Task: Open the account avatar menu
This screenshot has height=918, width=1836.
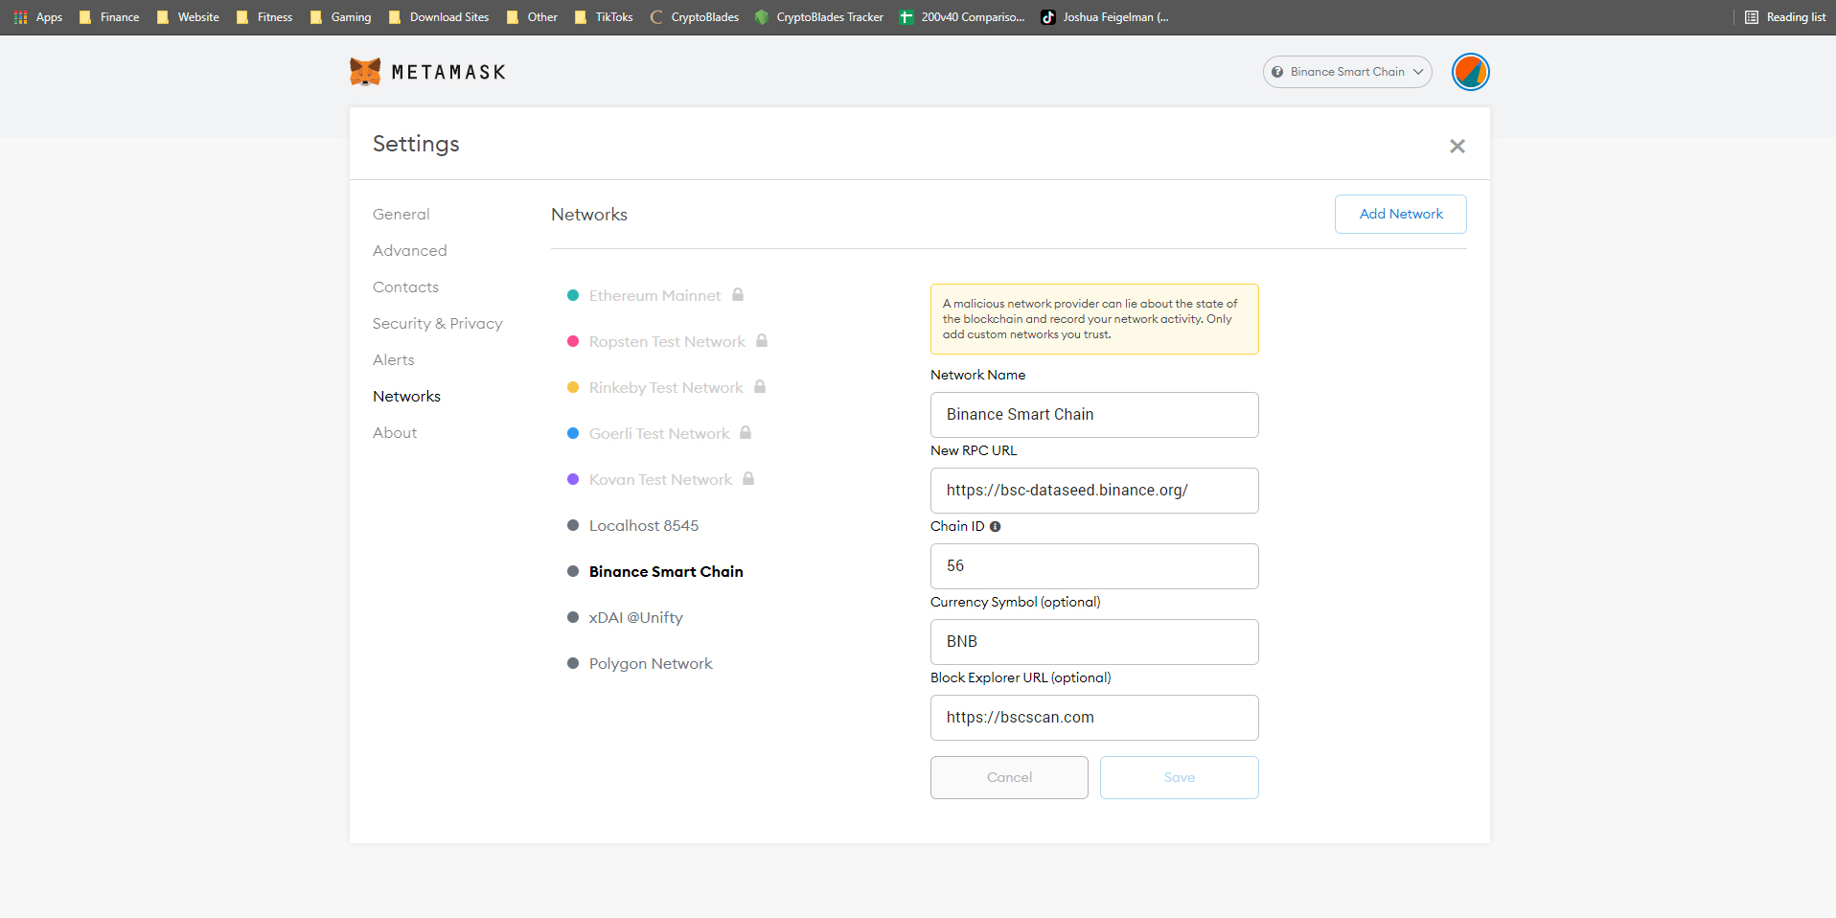Action: (x=1470, y=72)
